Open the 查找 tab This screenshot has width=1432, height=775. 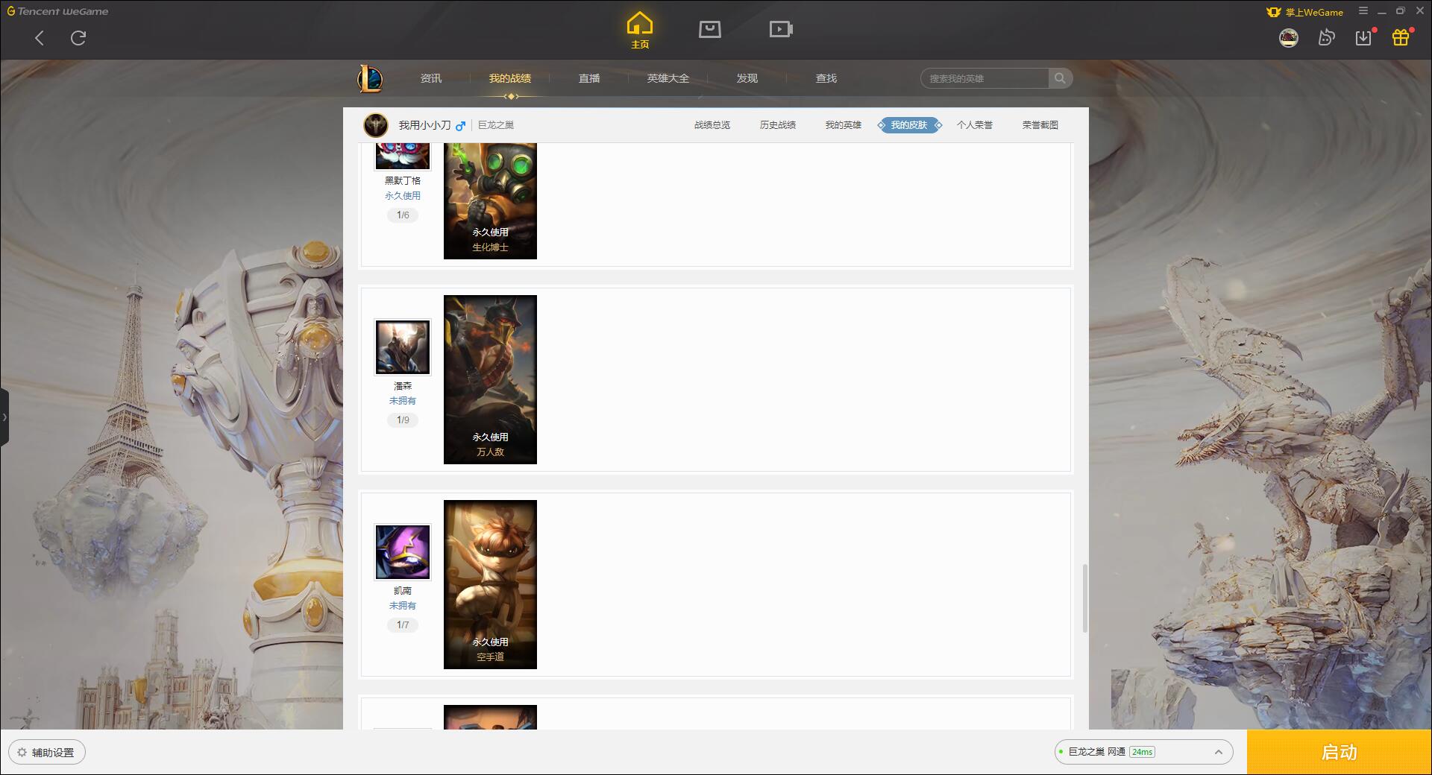pyautogui.click(x=826, y=78)
